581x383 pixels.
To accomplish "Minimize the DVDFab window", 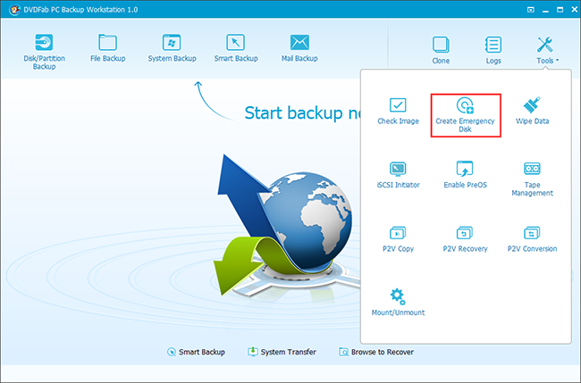I will coord(545,10).
